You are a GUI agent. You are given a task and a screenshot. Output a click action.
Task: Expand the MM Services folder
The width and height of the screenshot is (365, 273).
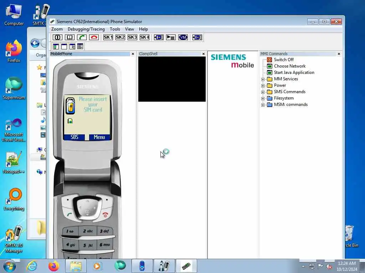(263, 79)
